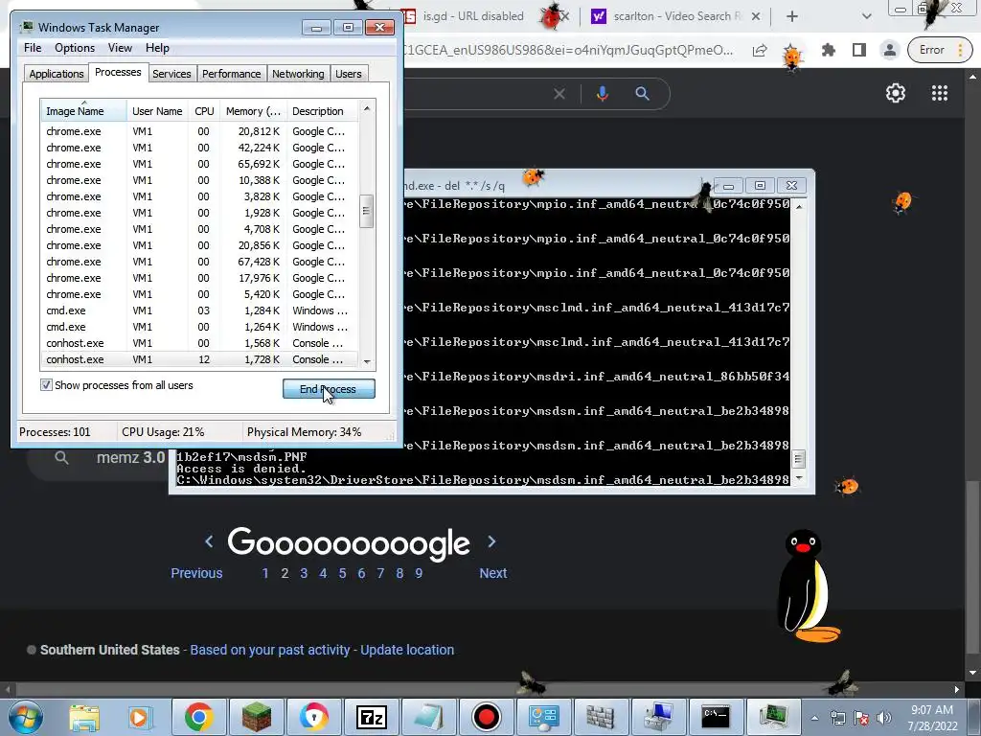Click Update location link

click(x=407, y=650)
